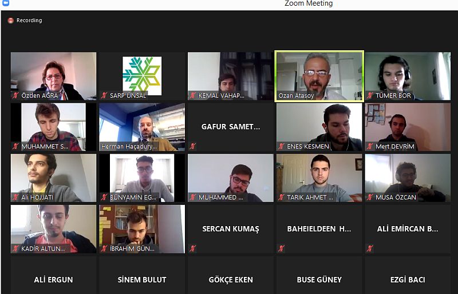
Task: Click the MUSA ÖZCAN name label
Action: coord(396,198)
